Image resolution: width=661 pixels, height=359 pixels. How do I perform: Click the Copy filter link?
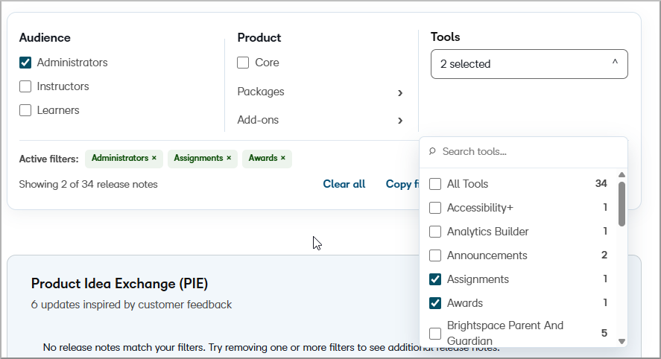(x=402, y=184)
